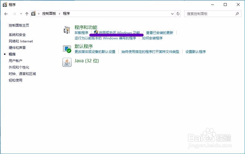The height and width of the screenshot is (154, 245).
Task: Select the current 程序 sidebar item
Action: [12, 54]
